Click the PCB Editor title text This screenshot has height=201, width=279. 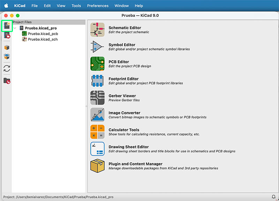(x=119, y=62)
